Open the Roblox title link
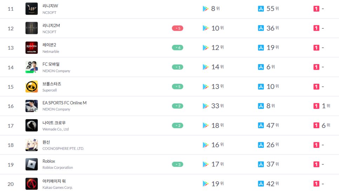Screen dimensions: 339x192 49,161
